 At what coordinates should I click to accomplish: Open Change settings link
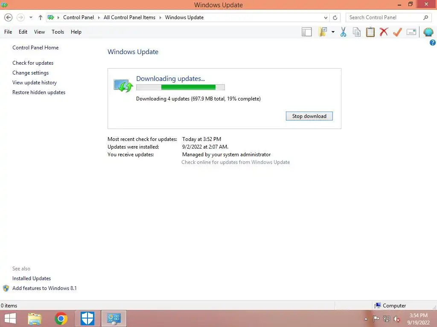[x=31, y=73]
